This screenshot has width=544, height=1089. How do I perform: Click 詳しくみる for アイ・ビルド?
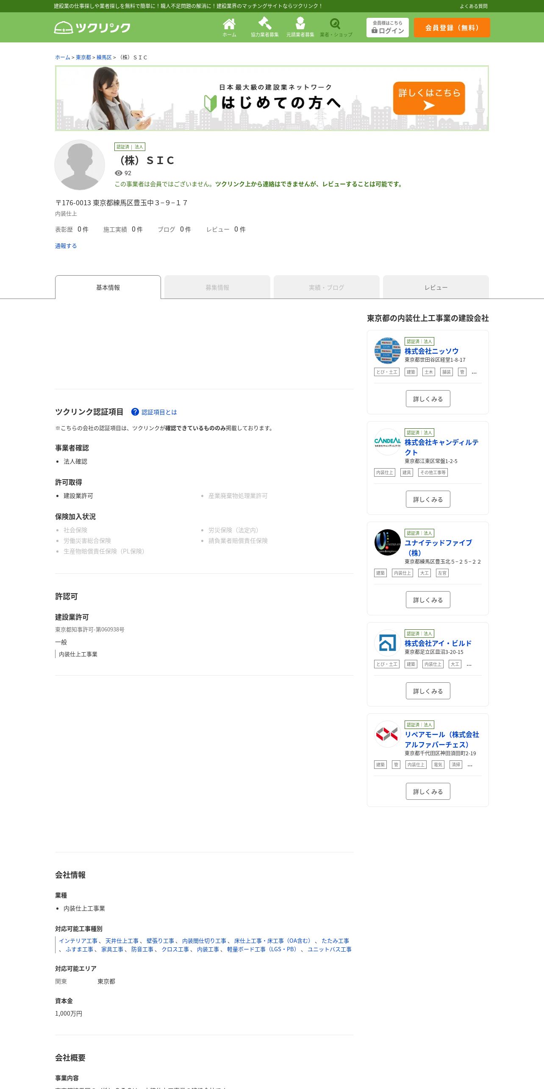tap(428, 691)
